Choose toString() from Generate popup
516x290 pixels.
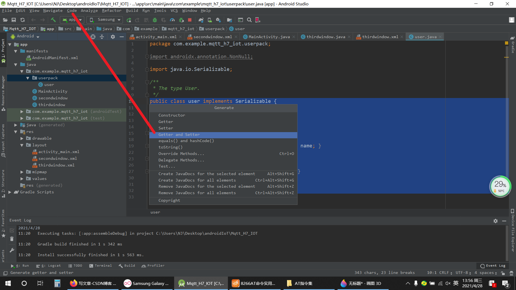click(x=170, y=147)
